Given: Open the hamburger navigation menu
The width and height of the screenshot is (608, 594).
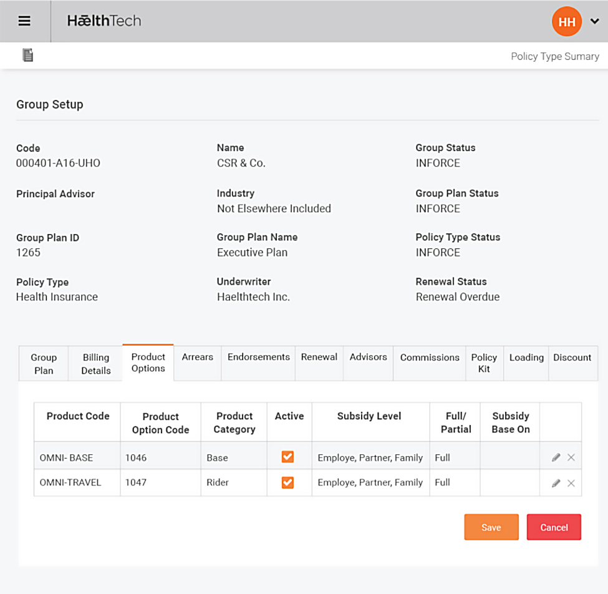Looking at the screenshot, I should 24,21.
